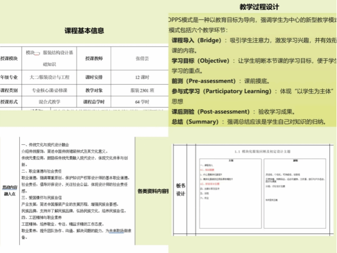Click the value 64 学时
This screenshot has height=253, width=337.
click(142, 102)
